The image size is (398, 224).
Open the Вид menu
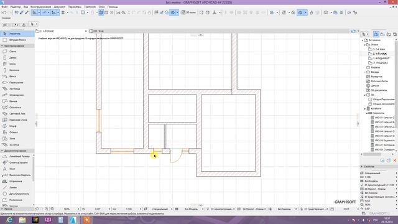(x=25, y=7)
